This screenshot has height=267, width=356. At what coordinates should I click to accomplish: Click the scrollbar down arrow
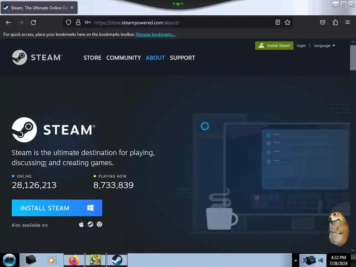point(353,250)
